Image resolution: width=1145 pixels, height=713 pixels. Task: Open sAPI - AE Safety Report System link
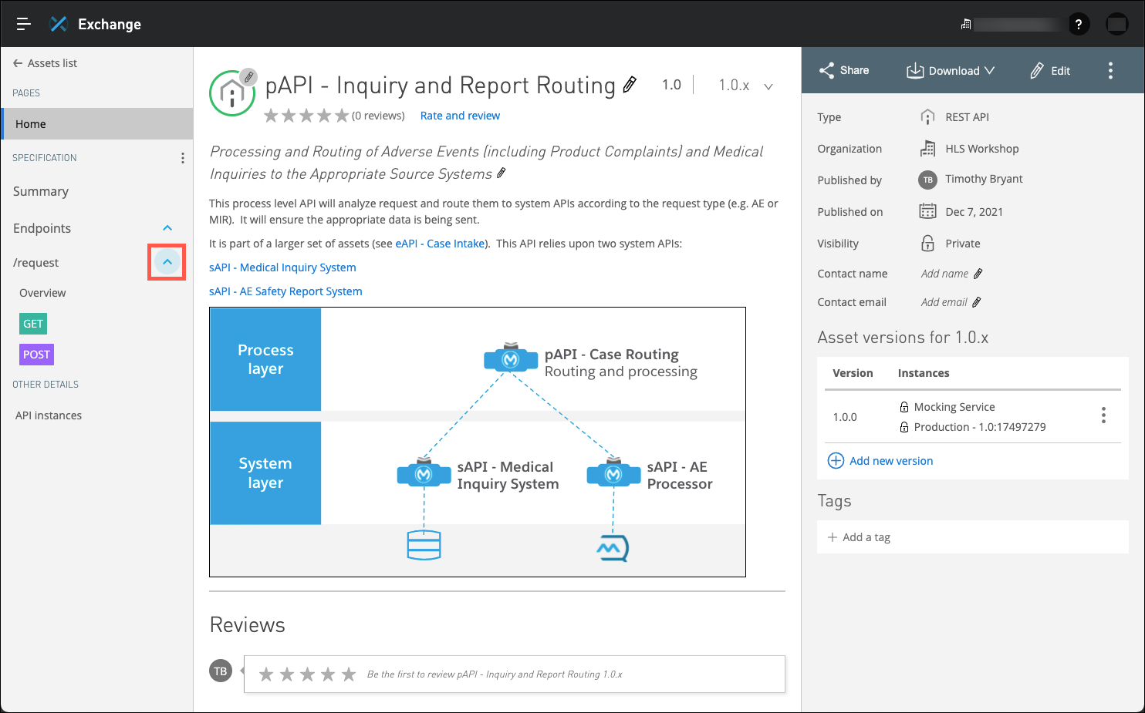pos(285,291)
